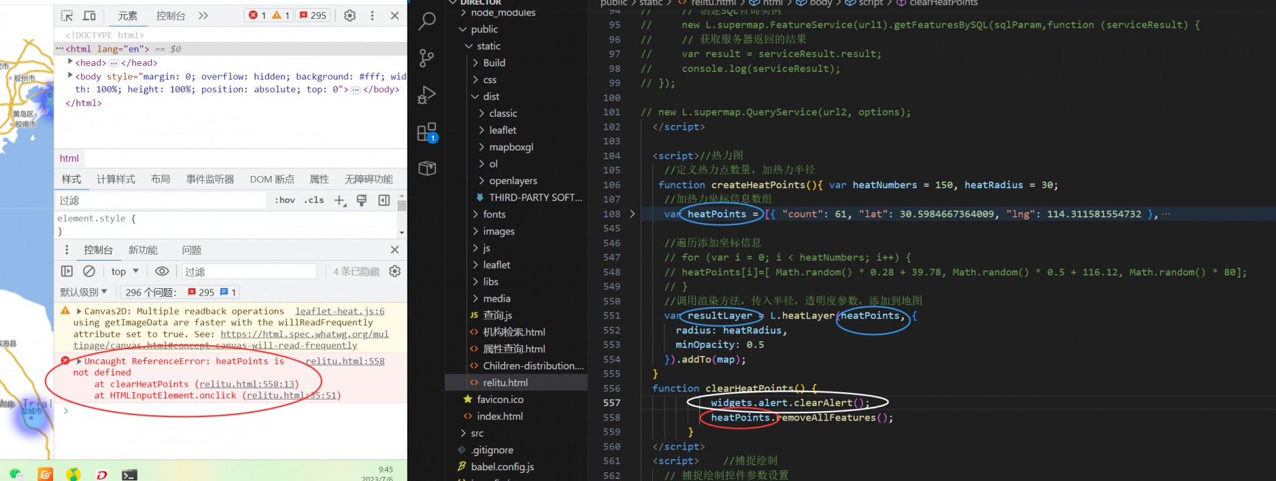Open the 事件监听器 event listeners tab

coord(210,179)
